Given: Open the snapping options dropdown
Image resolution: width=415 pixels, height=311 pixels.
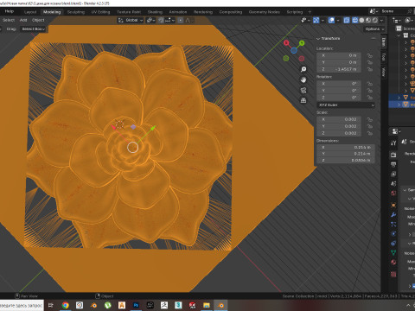Looking at the screenshot, I should click(169, 20).
